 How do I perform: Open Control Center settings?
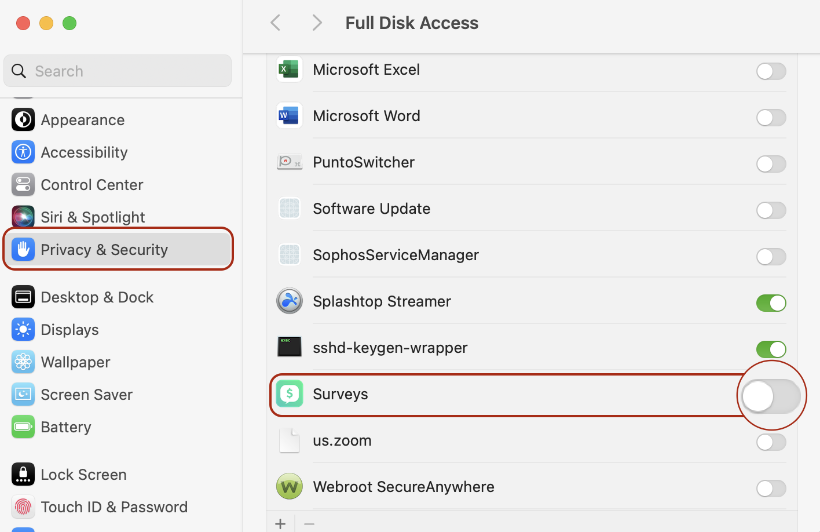[118, 185]
